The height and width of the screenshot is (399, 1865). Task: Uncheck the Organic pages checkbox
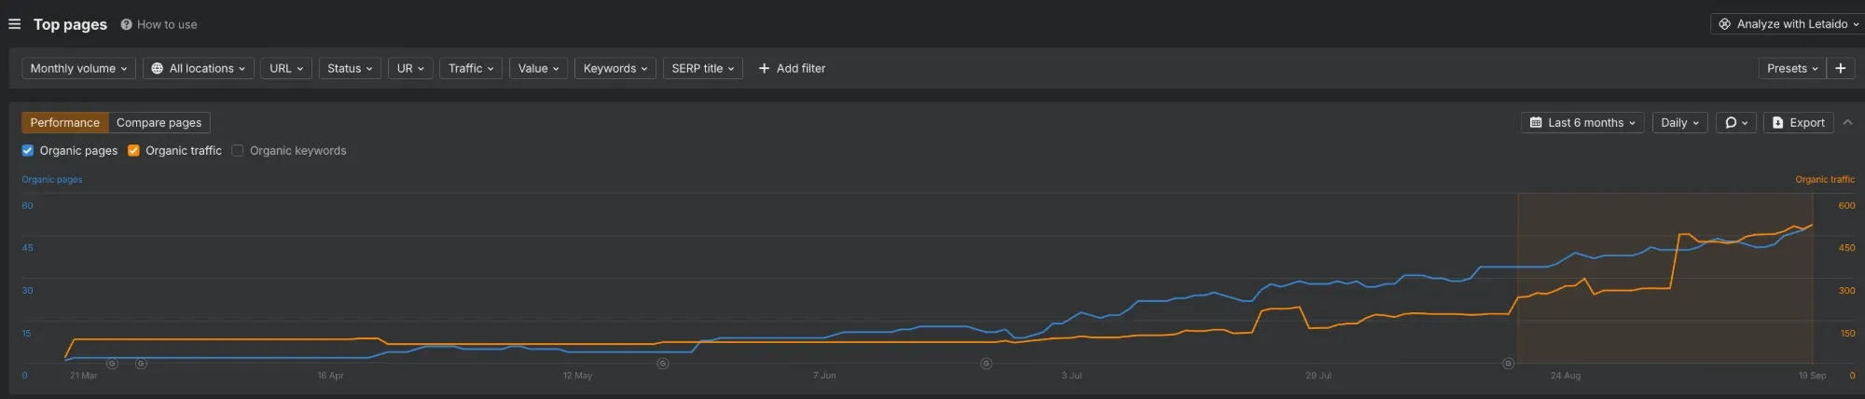(28, 150)
